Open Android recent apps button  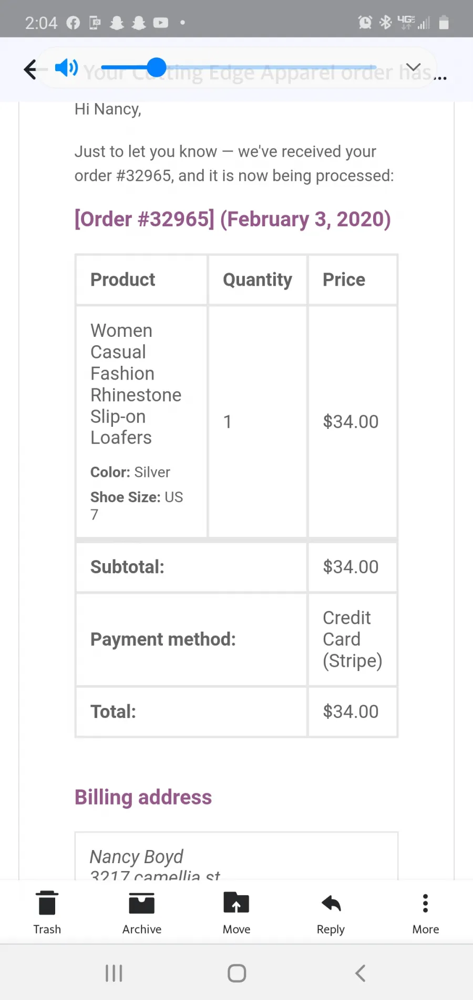point(114,973)
